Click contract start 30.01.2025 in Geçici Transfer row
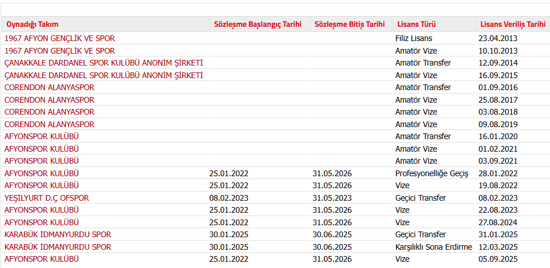The height and width of the screenshot is (268, 550). coord(229,234)
